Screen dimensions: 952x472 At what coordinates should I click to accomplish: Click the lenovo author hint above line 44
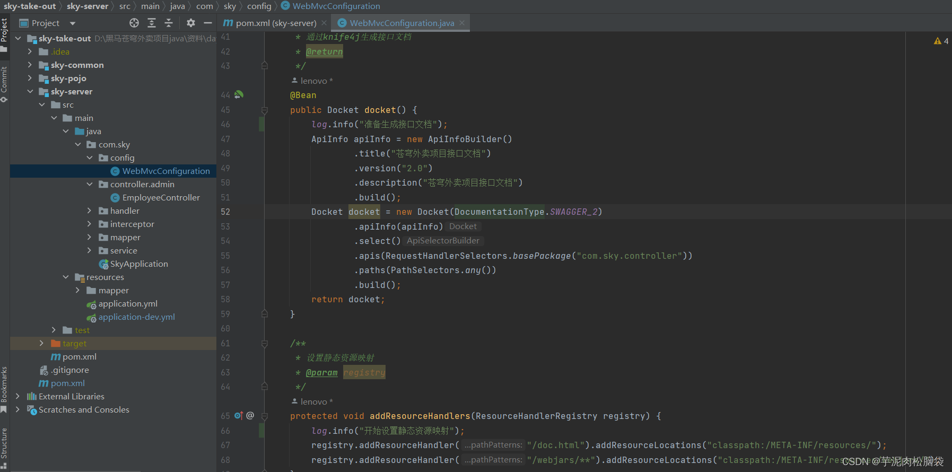click(312, 81)
